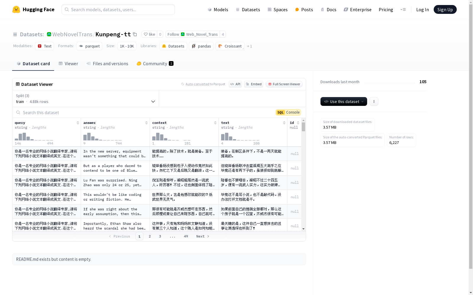Open the row starting 'Importantly, Ethan Shaw also'
Screen dimensions: 473x295
pos(157,225)
